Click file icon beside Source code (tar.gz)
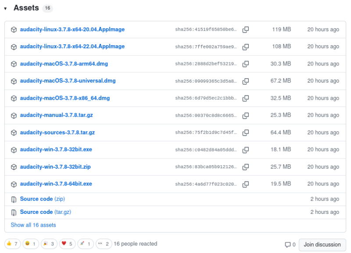 point(14,213)
